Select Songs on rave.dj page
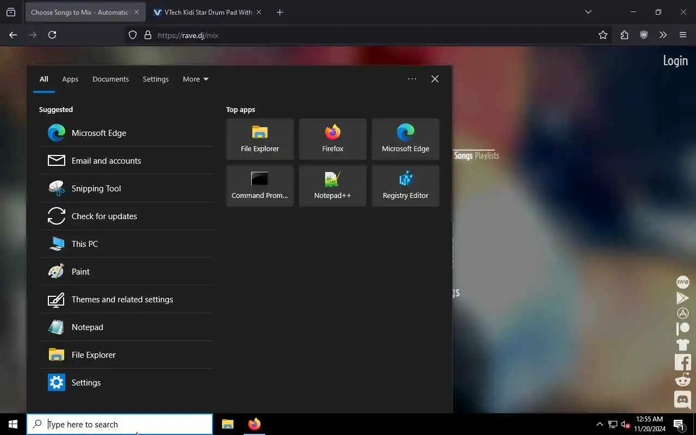The width and height of the screenshot is (696, 435). pyautogui.click(x=463, y=156)
